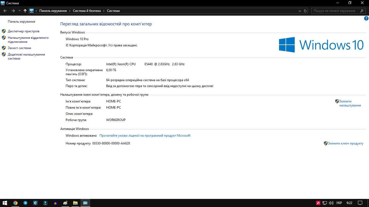
Task: Open Диспетчер пристроїв from the sidebar
Action: tap(24, 31)
